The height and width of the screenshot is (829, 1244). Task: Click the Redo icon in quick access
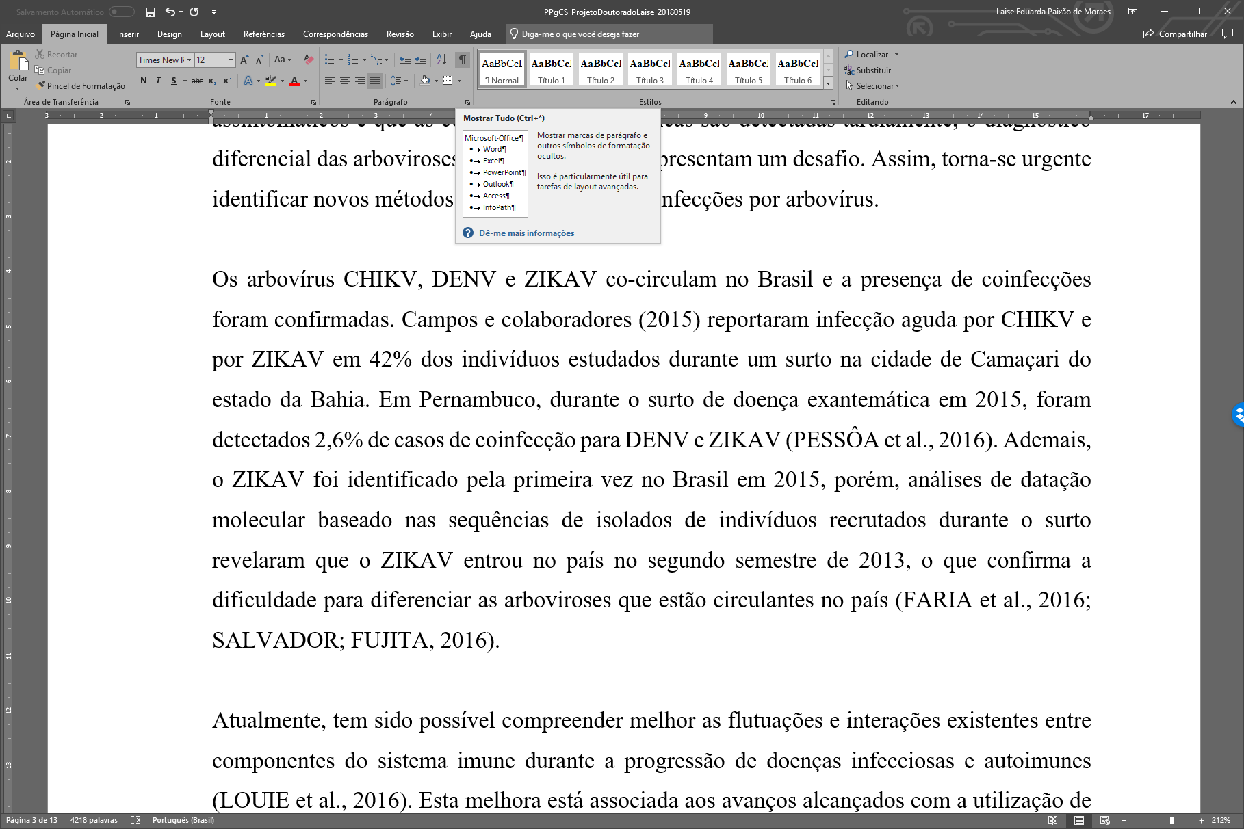click(194, 12)
